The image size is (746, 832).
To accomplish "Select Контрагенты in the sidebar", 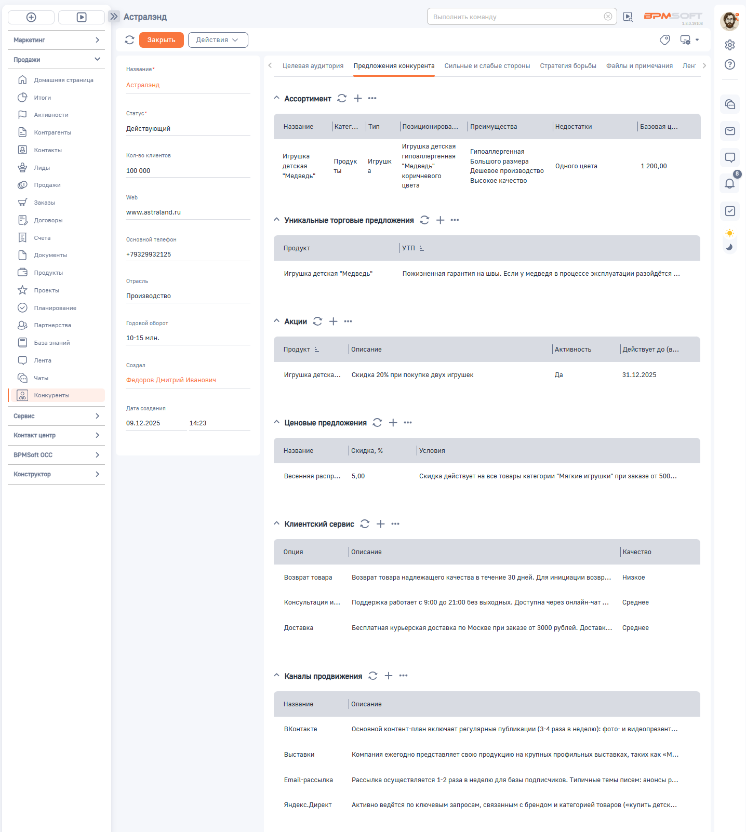I will point(52,132).
